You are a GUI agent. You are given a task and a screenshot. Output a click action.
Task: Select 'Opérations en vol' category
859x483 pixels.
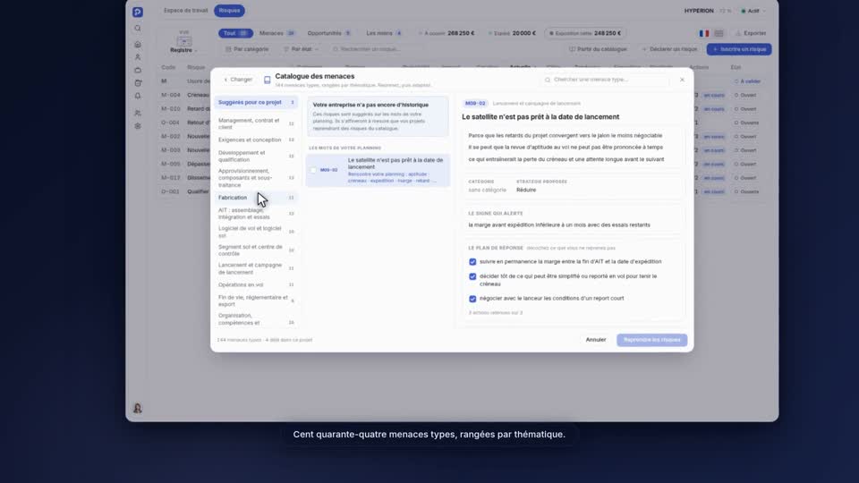click(x=256, y=284)
